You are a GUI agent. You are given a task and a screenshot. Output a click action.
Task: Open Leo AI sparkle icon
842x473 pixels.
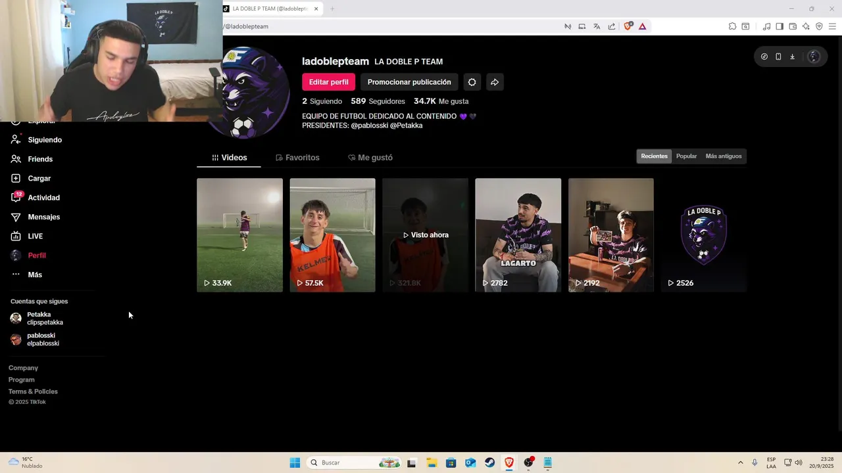click(806, 26)
